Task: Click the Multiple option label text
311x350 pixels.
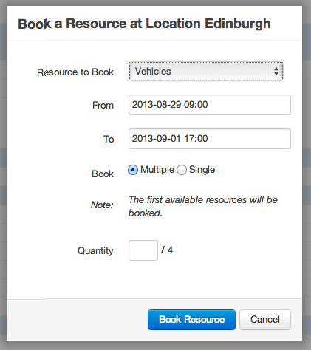Action: (x=157, y=170)
